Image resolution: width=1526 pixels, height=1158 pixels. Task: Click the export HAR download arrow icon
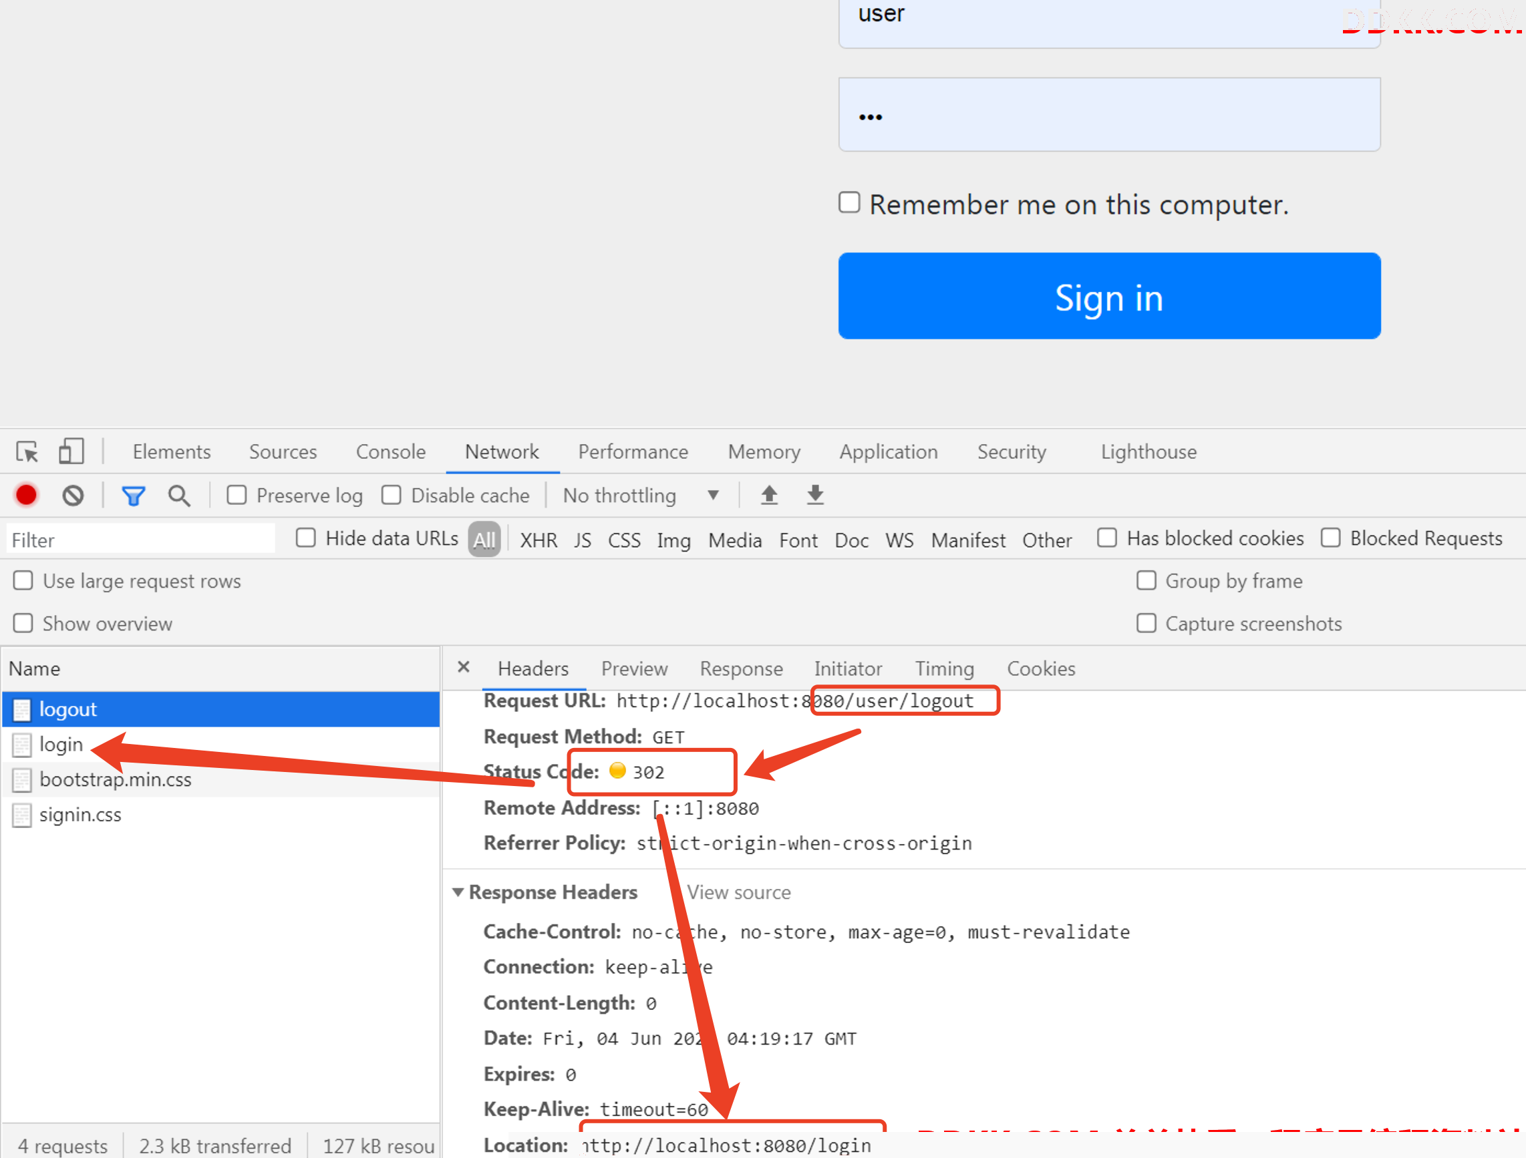coord(814,494)
